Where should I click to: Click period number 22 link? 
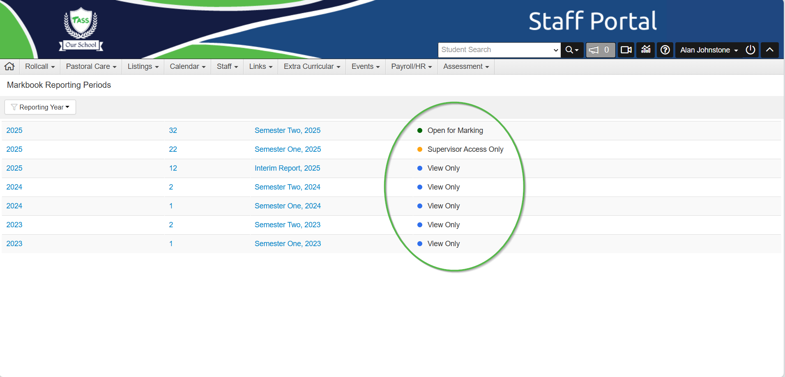173,149
